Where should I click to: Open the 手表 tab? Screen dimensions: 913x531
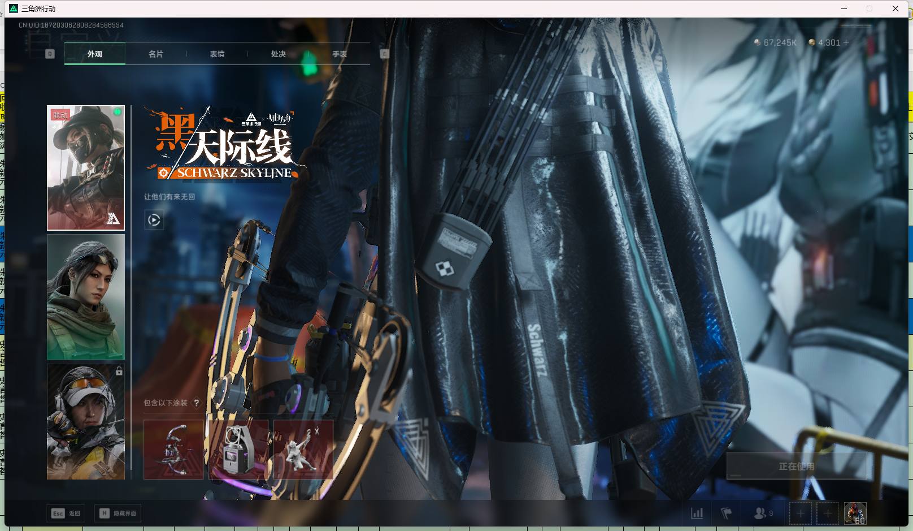tap(339, 54)
